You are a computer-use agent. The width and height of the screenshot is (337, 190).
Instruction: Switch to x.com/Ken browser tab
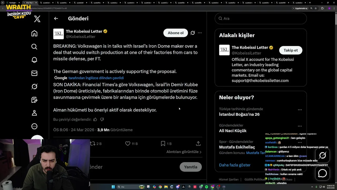pyautogui.click(x=182, y=3)
